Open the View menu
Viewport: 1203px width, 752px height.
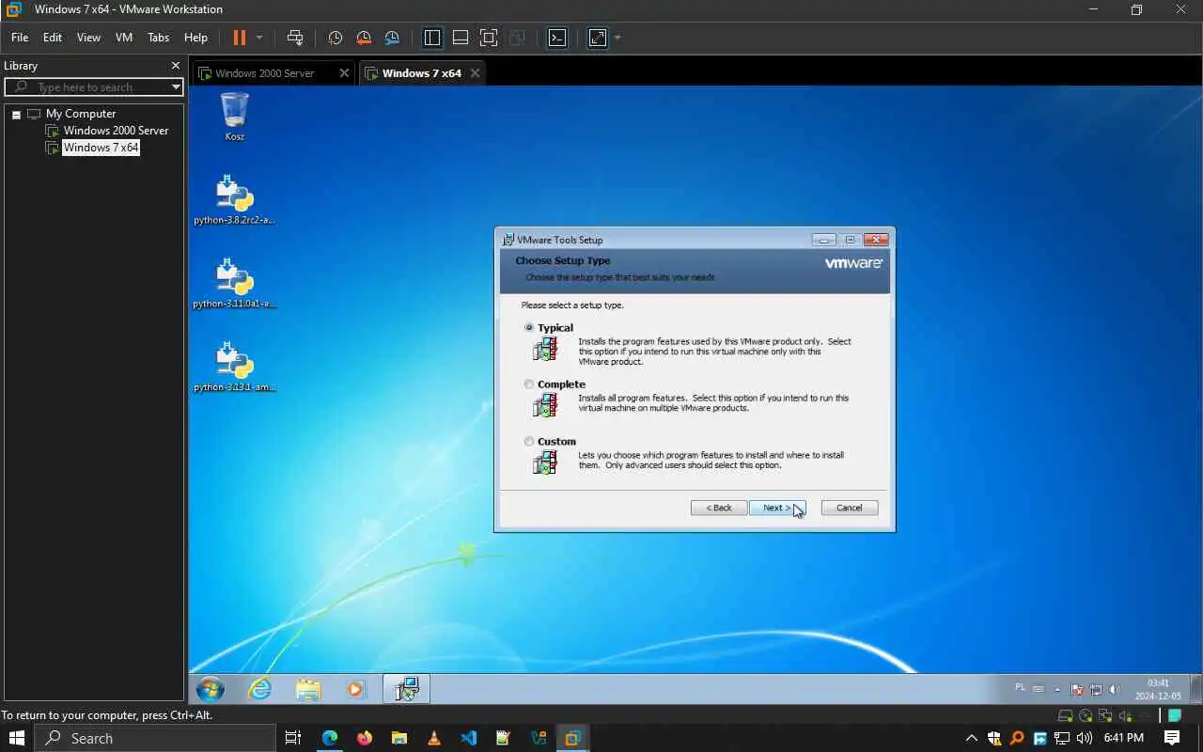coord(88,38)
